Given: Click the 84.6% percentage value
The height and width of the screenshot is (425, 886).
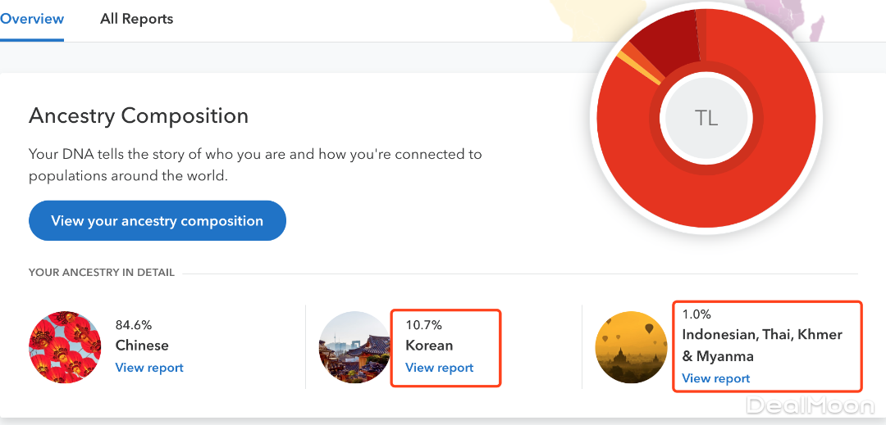Looking at the screenshot, I should 134,325.
